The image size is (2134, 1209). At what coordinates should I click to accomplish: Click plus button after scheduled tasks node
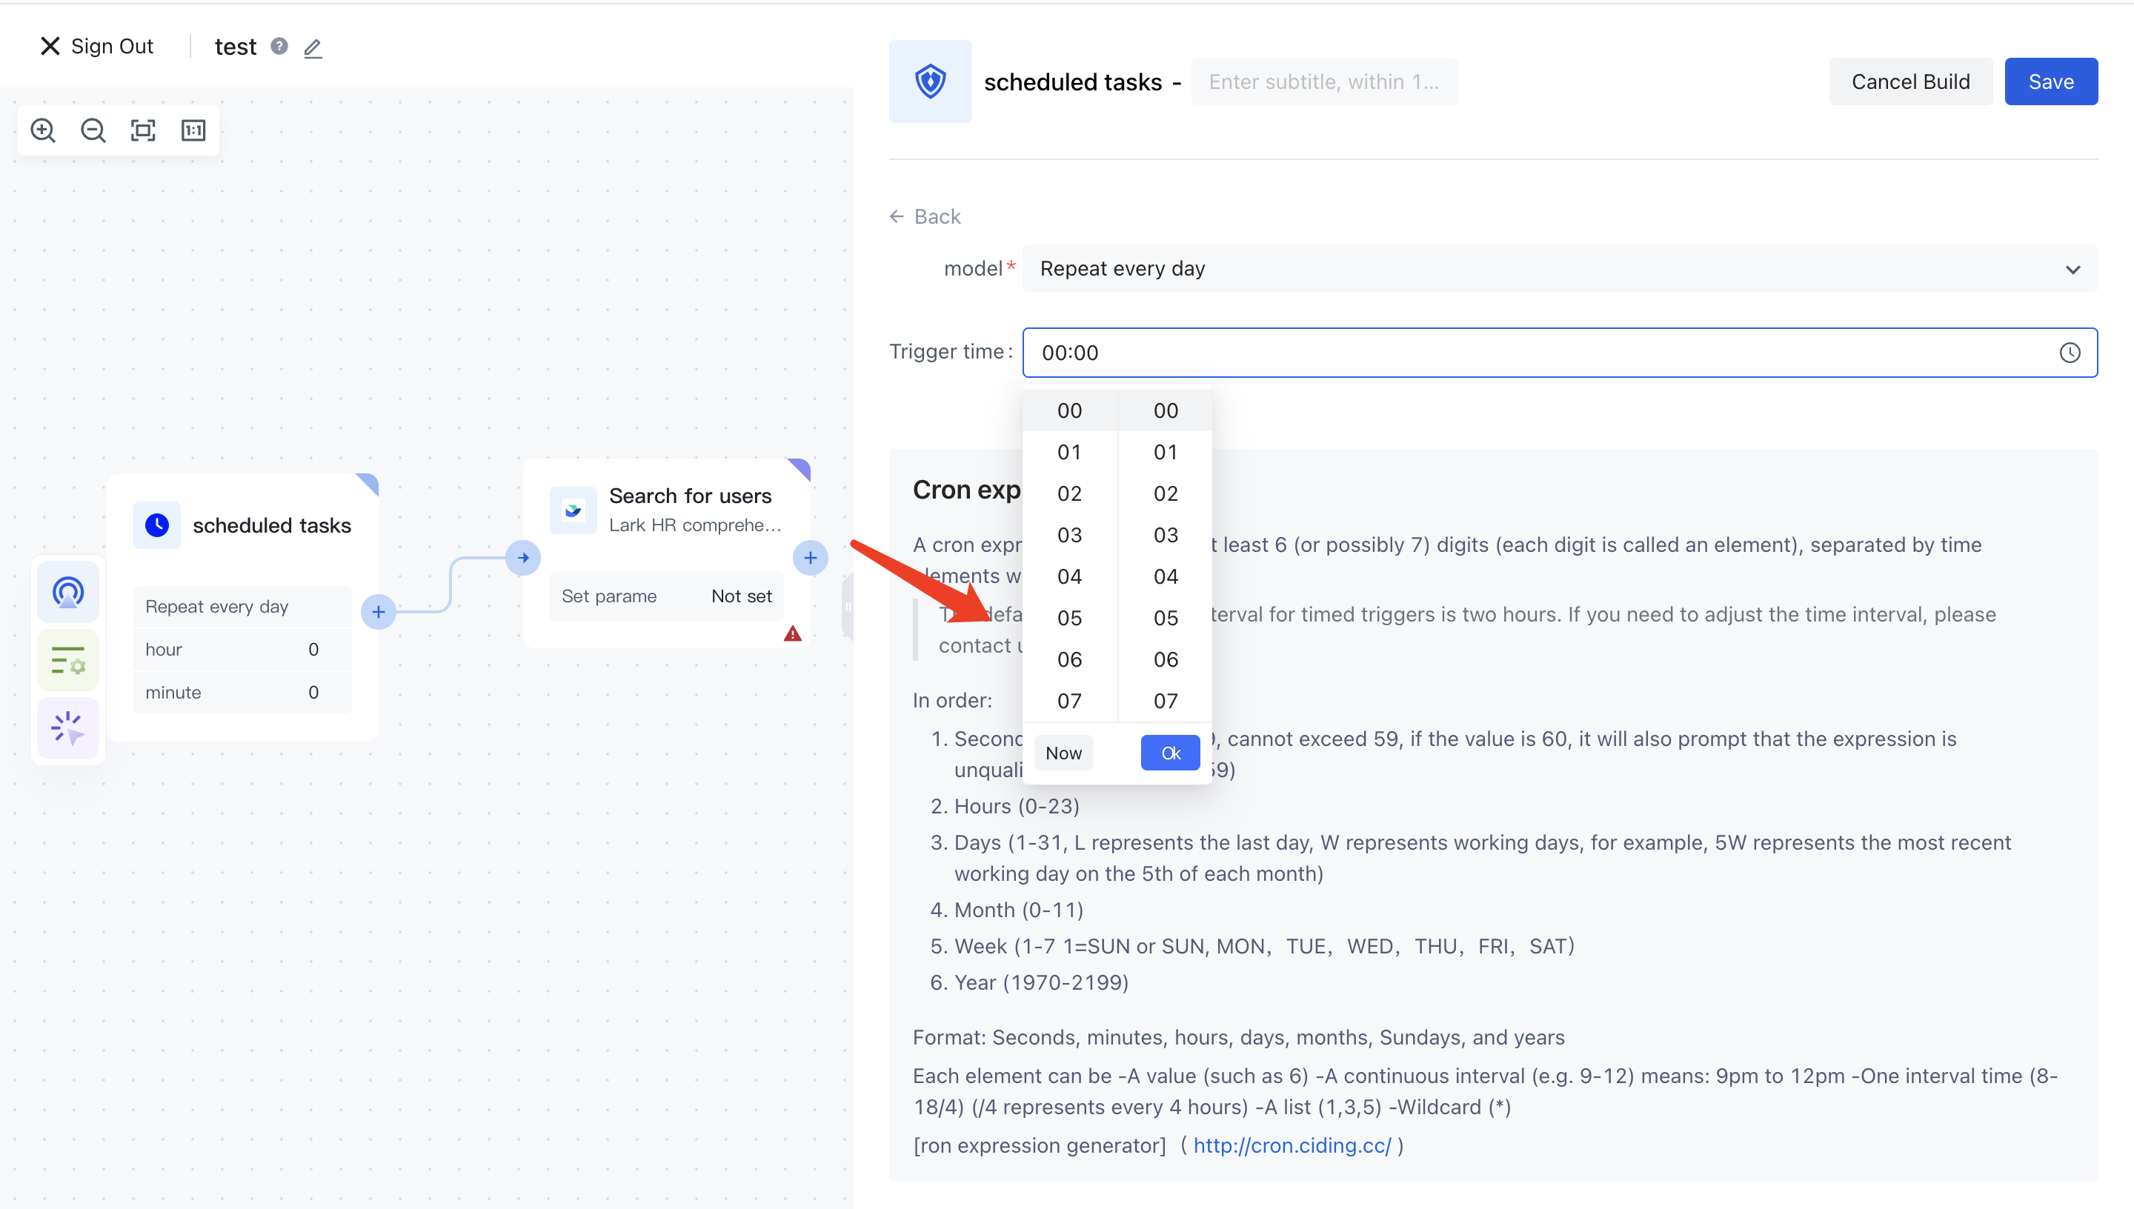pyautogui.click(x=379, y=612)
